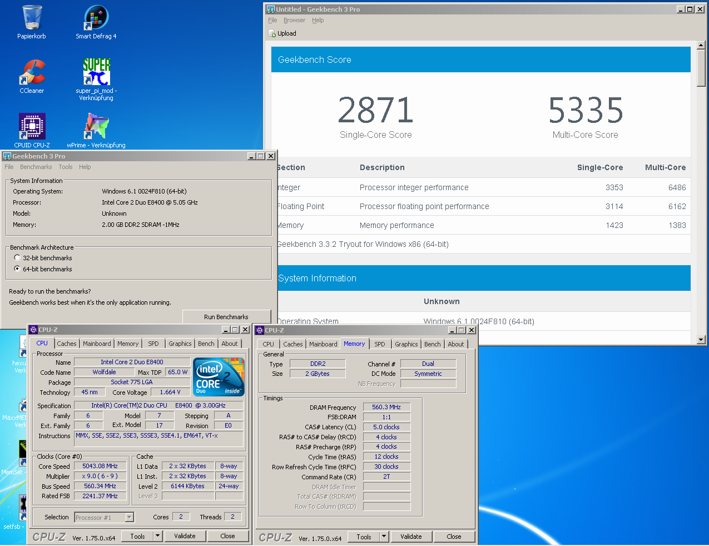Viewport: 709px width, 546px height.
Task: Click the Untitled Geekbench results window title icon
Action: (271, 9)
